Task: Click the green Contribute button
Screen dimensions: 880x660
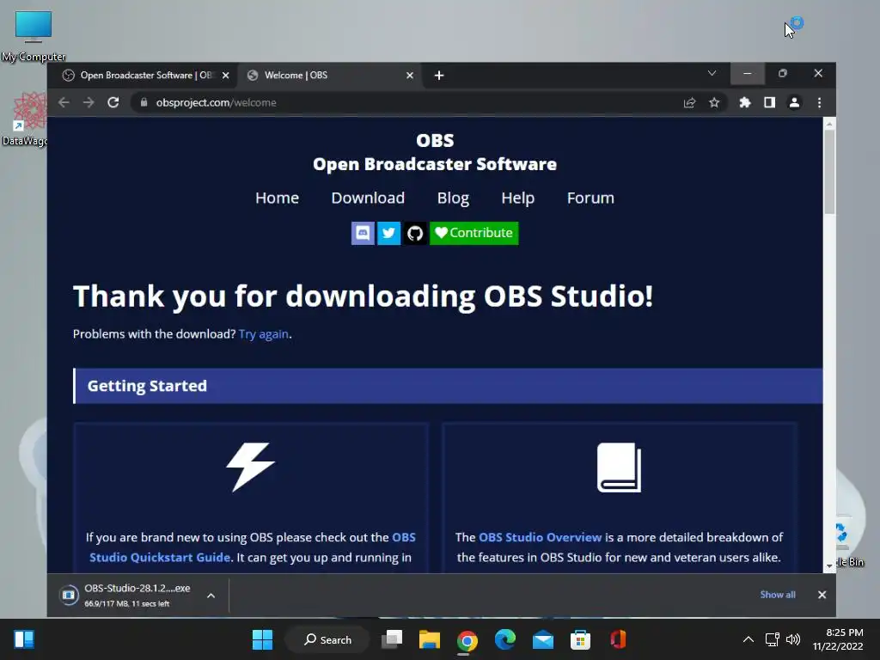Action: click(x=474, y=233)
